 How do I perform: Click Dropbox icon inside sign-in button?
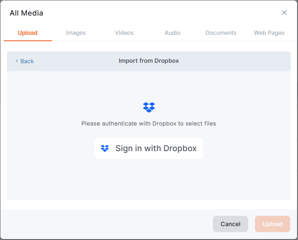click(x=105, y=148)
